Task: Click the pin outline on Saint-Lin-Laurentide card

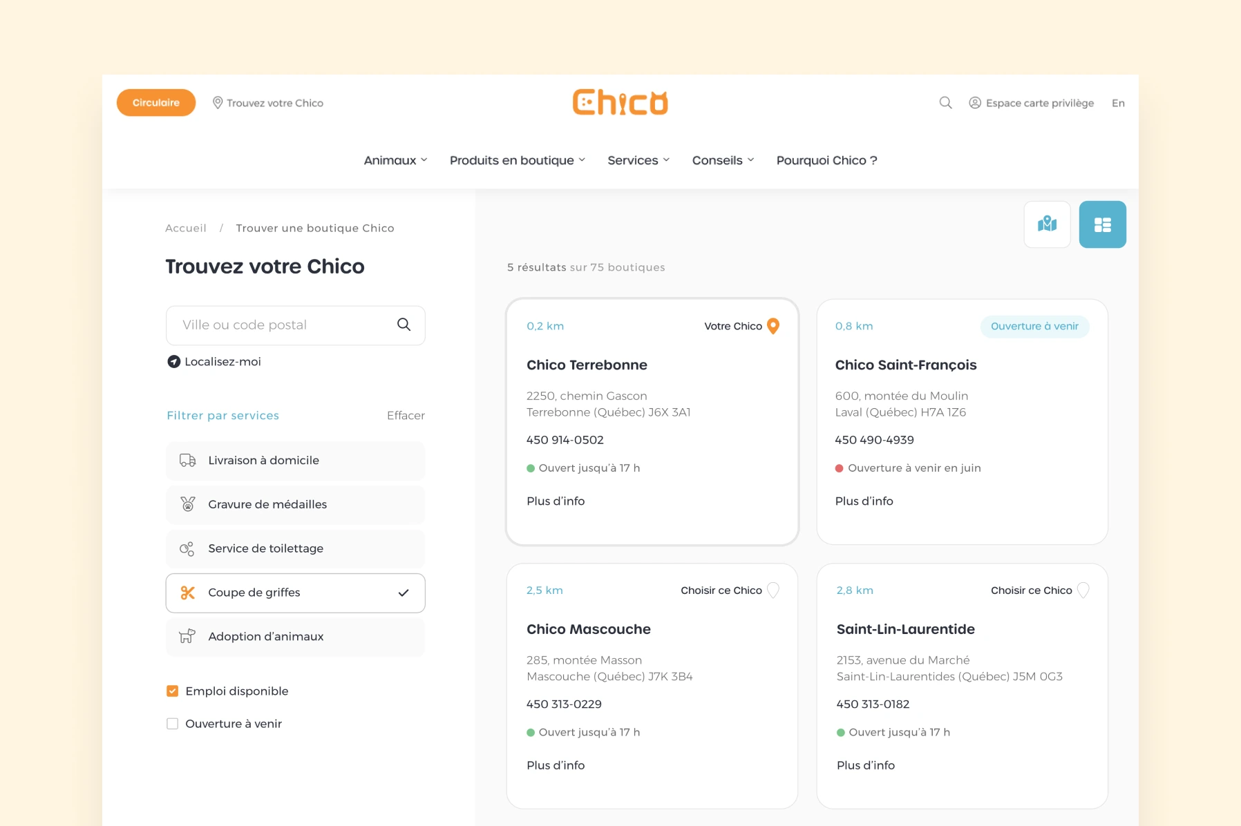Action: tap(1083, 590)
